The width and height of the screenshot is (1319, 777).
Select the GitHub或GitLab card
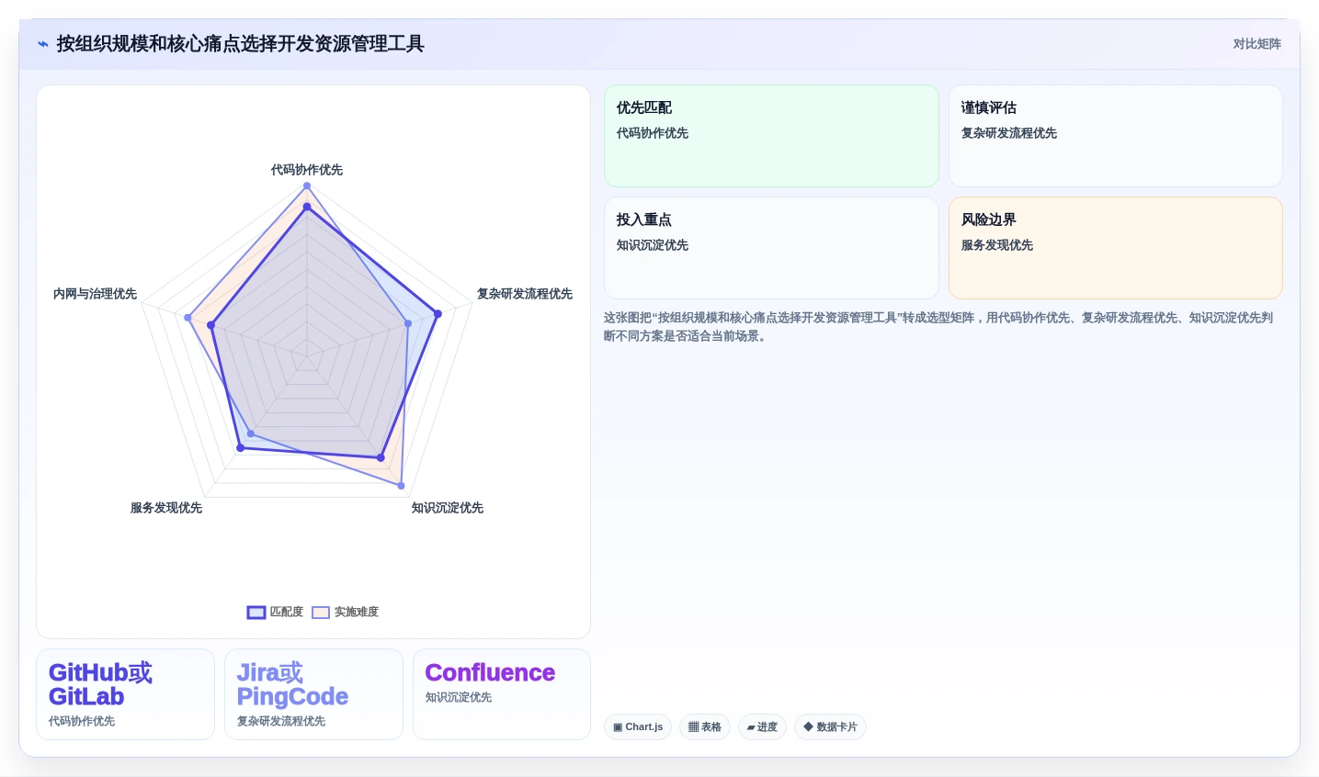click(125, 694)
